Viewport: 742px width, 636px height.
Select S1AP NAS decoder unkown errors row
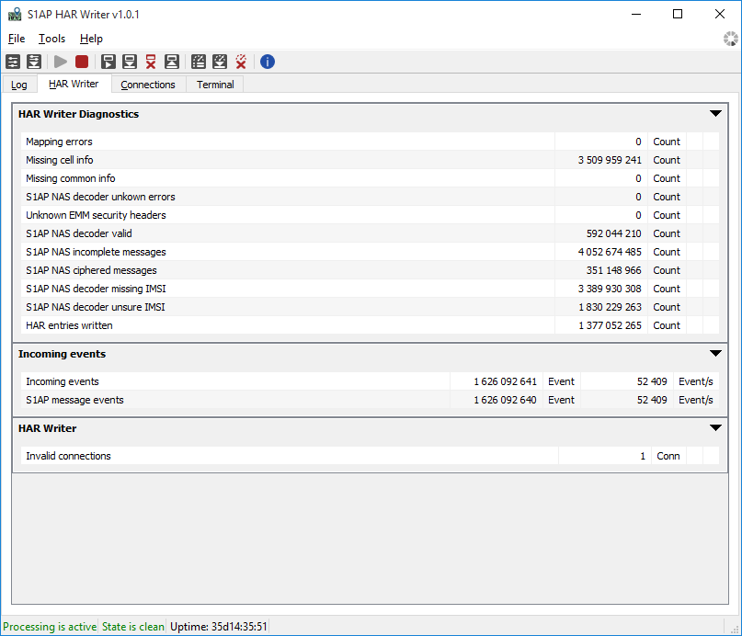[x=370, y=197]
